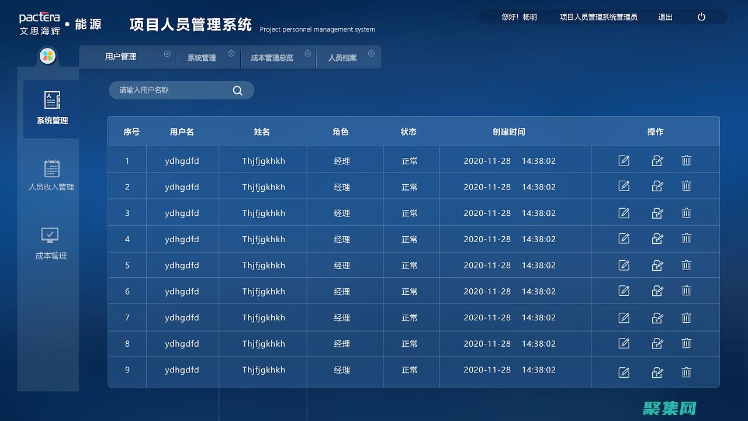
Task: Click the permission edit icon on row 2
Action: 657,186
